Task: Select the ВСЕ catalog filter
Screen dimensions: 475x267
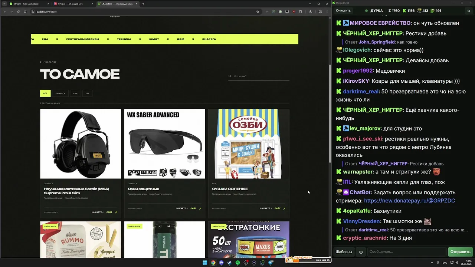Action: (x=45, y=93)
